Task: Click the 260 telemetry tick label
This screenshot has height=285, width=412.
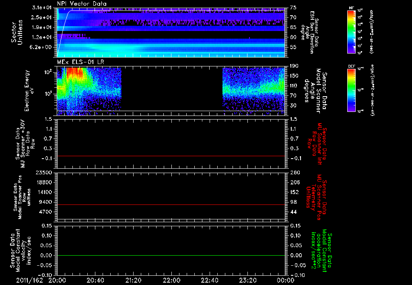Action: pyautogui.click(x=295, y=173)
